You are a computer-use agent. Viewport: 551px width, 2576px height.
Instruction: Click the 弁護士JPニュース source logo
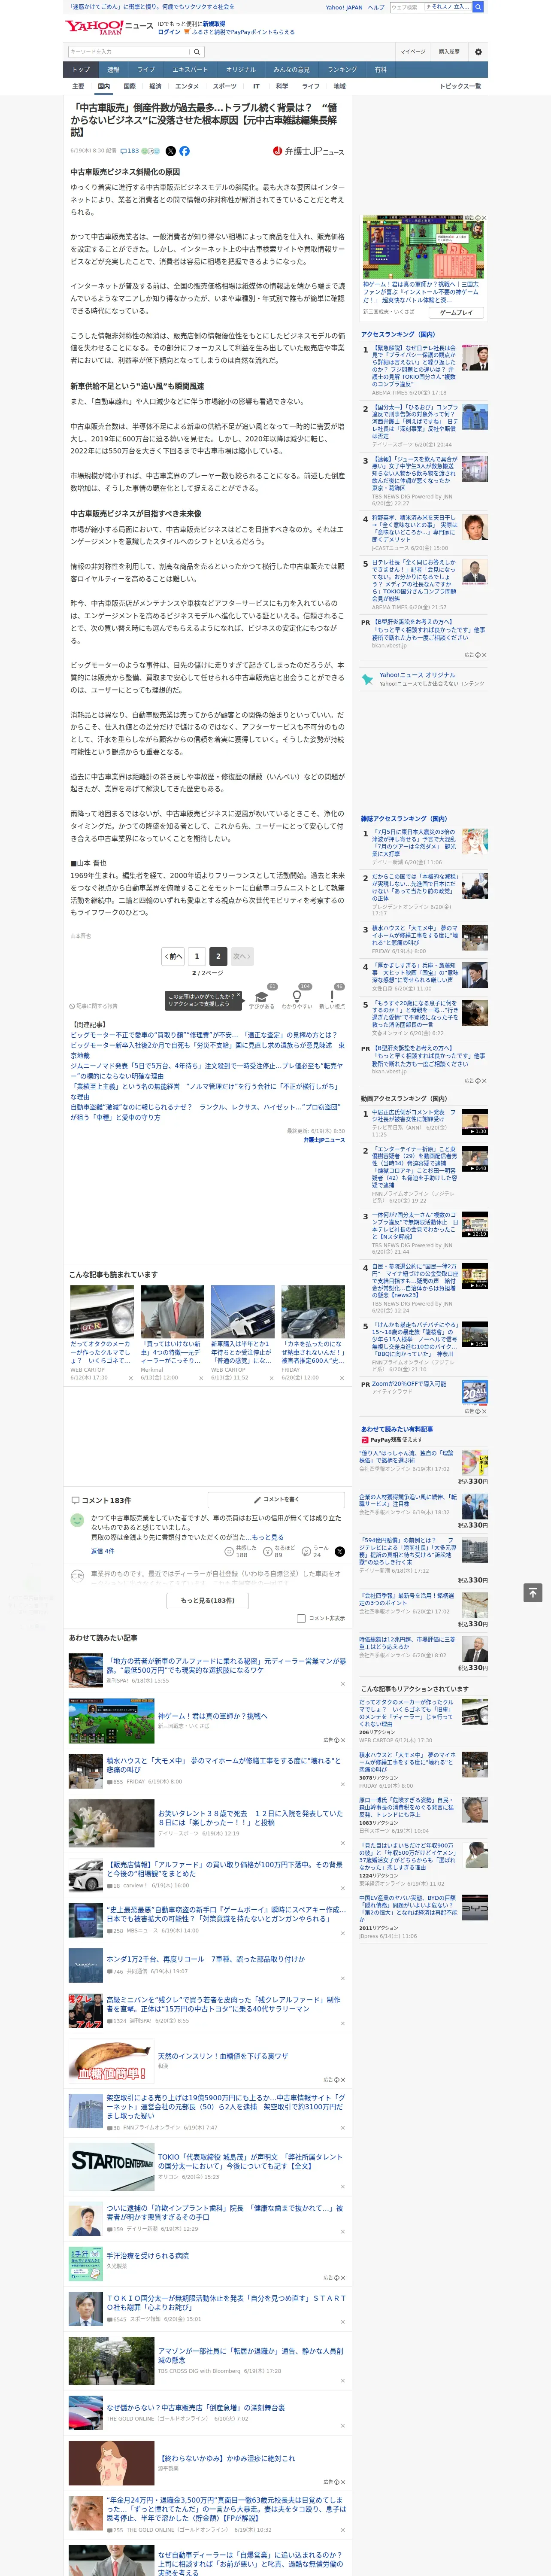(308, 151)
